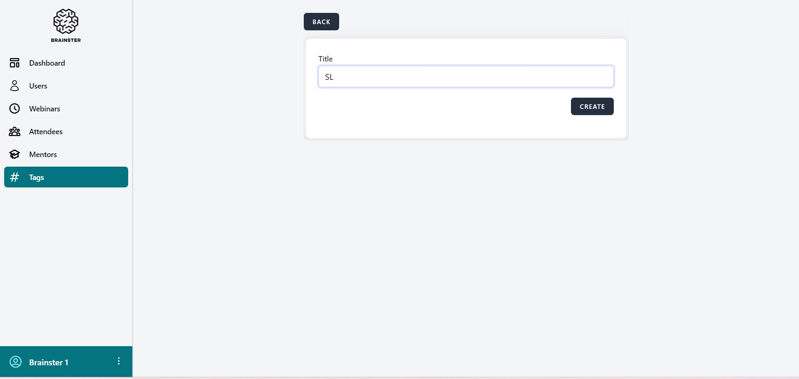Click the Tags hashtag icon

[15, 177]
